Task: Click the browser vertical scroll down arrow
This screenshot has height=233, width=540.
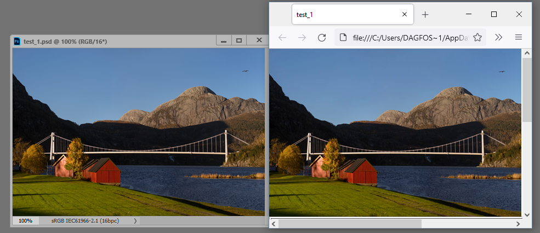Action: point(527,214)
